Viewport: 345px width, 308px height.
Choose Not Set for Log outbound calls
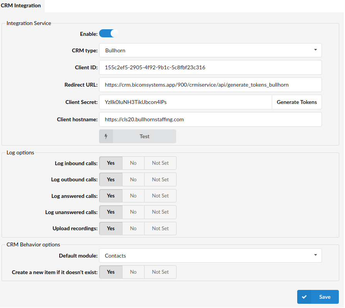coord(160,179)
